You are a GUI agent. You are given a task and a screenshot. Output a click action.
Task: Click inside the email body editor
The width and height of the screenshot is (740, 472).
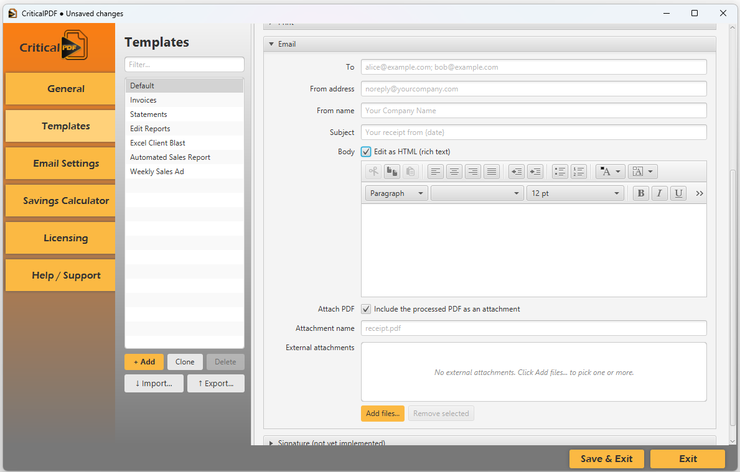tap(534, 251)
